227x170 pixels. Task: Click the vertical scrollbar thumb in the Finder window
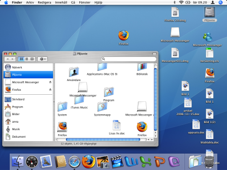(x=155, y=99)
